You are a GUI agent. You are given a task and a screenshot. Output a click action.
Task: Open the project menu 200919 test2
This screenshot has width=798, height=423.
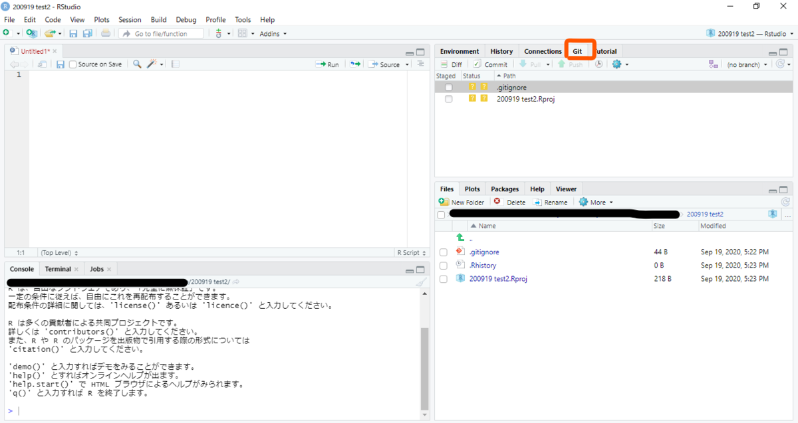coord(749,33)
